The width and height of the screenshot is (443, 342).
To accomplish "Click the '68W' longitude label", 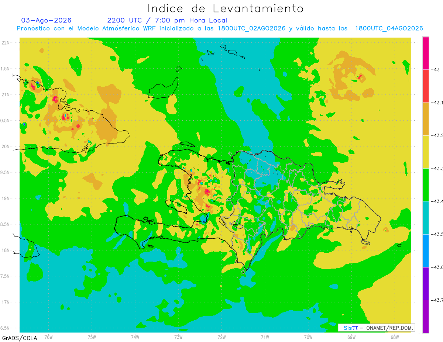I will click(x=395, y=337).
